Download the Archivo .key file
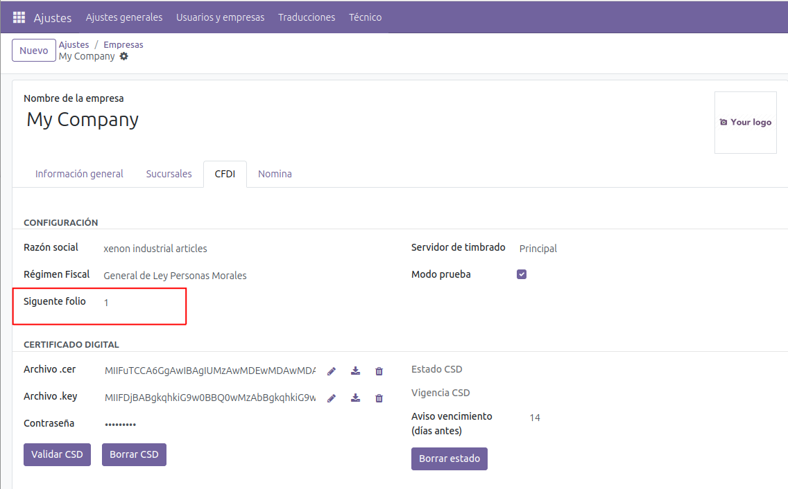Image resolution: width=788 pixels, height=489 pixels. [355, 398]
